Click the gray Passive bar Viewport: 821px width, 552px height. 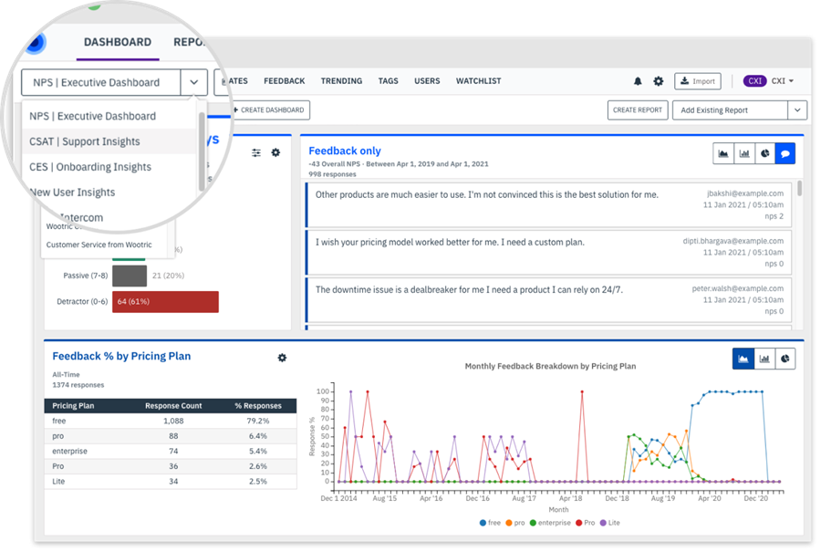[x=130, y=276]
